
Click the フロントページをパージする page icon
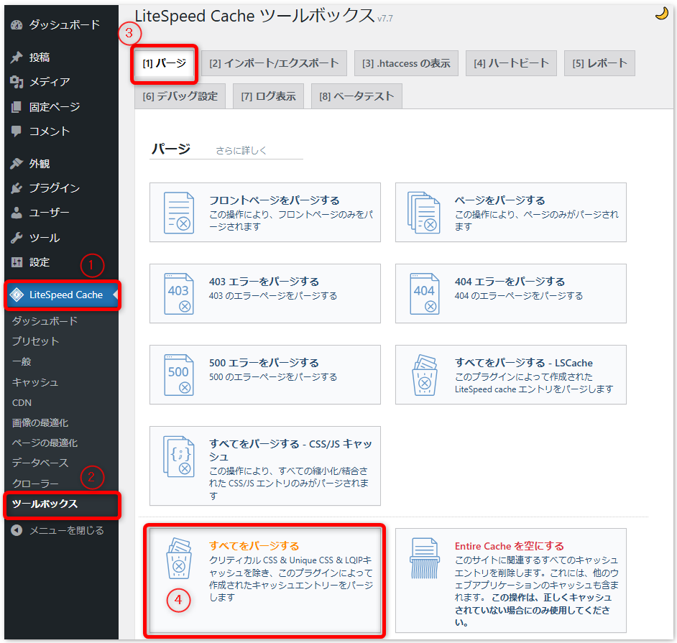click(179, 212)
